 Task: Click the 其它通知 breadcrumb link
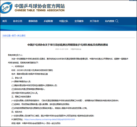(x=21, y=36)
